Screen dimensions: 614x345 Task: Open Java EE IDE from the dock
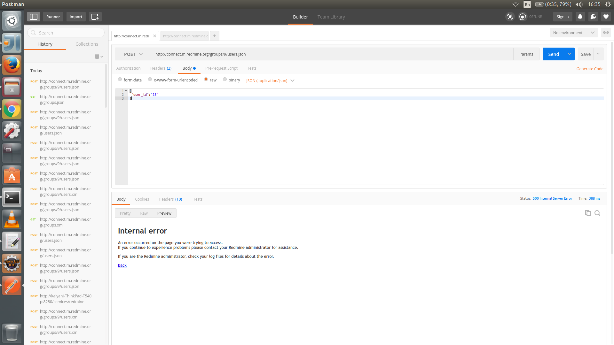(12, 264)
